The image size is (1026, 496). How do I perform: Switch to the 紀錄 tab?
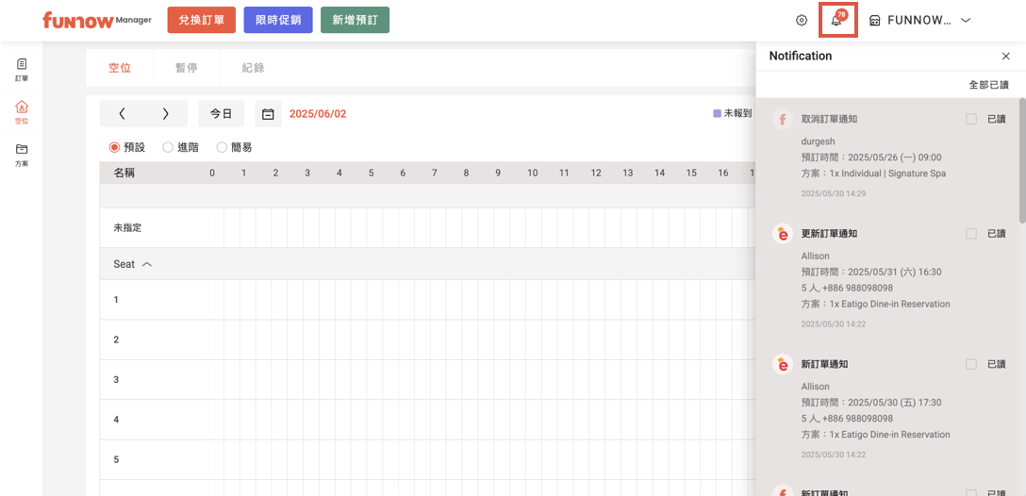[x=253, y=68]
